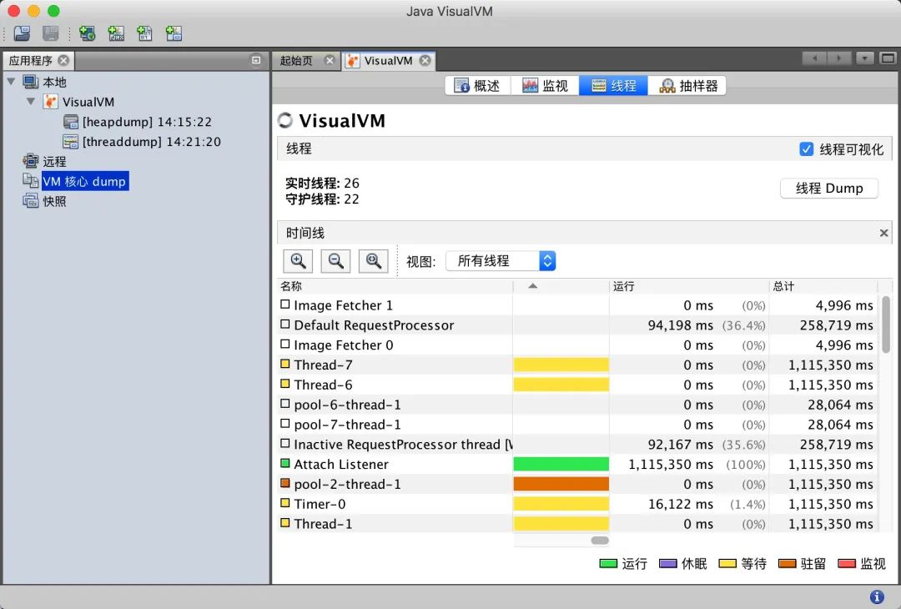Click the fit-to-width zoom icon in timeline

[x=374, y=261]
